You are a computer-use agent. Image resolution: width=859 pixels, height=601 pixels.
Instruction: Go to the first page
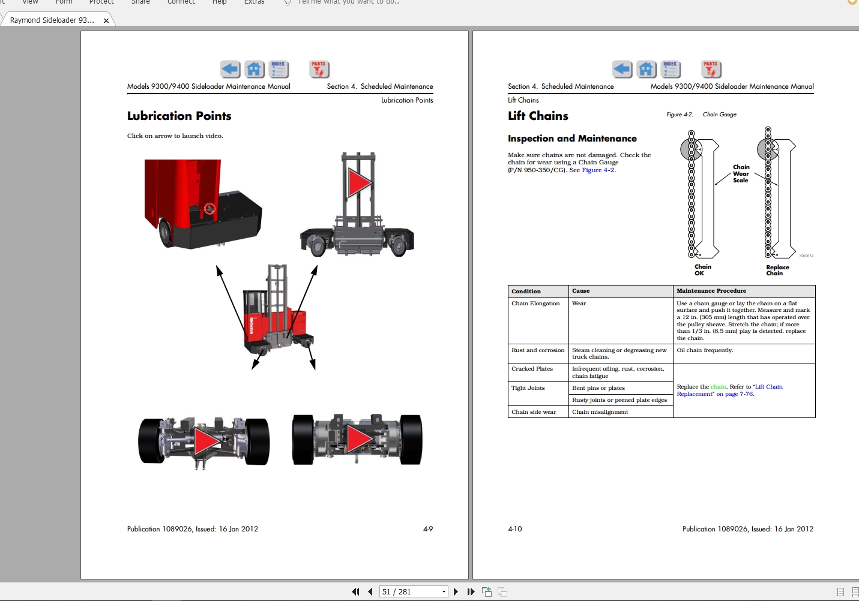coord(355,592)
